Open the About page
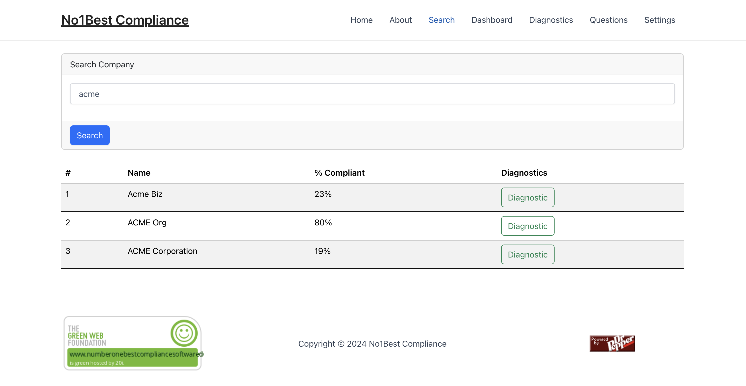The width and height of the screenshot is (746, 386). 400,20
